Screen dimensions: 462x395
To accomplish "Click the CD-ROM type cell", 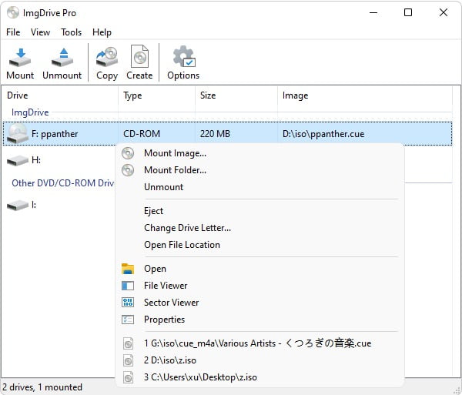I will 142,134.
